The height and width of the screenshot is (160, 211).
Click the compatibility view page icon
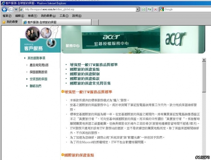point(143,9)
